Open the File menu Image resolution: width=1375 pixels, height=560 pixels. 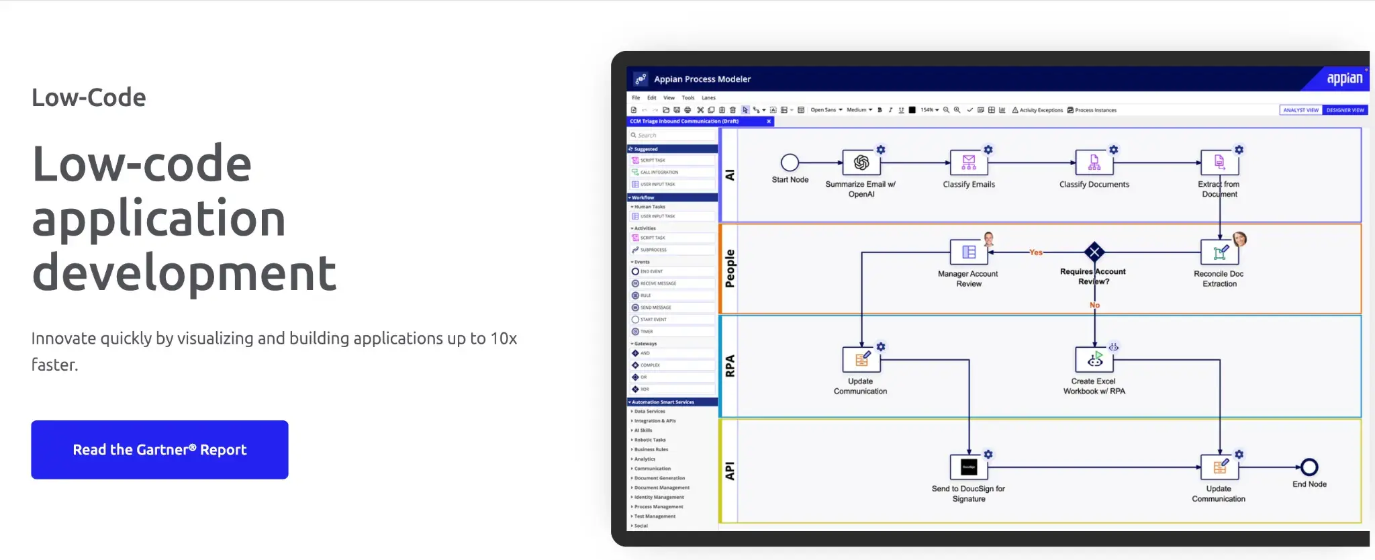point(636,98)
